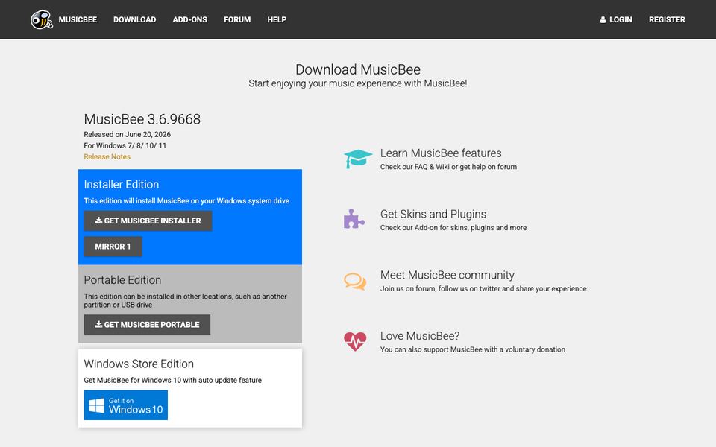Click the Portable Edition heading
Viewport: 716px width, 447px height.
(122, 279)
